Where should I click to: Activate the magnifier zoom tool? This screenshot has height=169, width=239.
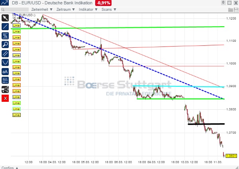(5, 45)
